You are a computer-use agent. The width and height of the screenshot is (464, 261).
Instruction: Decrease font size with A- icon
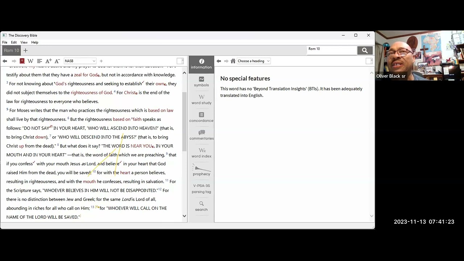57,61
